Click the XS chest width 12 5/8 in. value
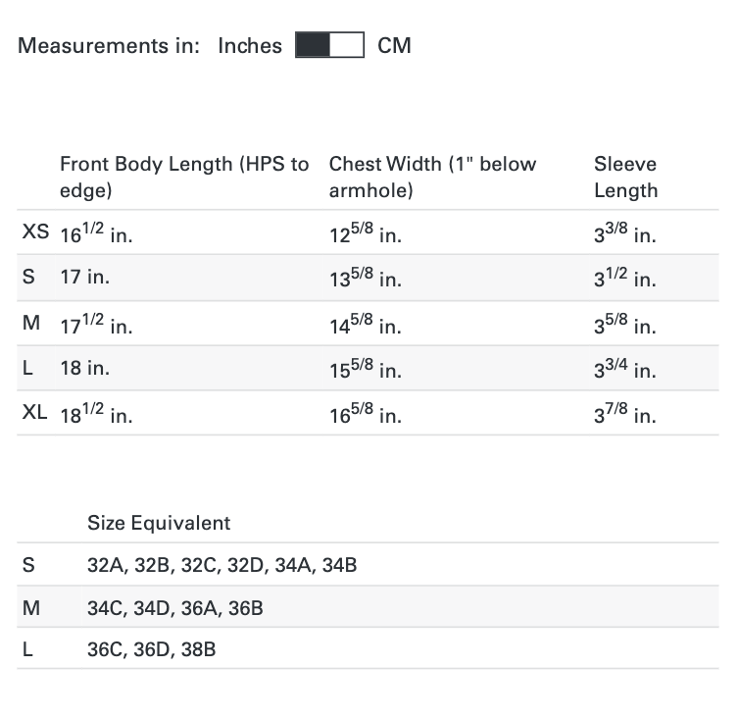This screenshot has width=738, height=718. [365, 234]
